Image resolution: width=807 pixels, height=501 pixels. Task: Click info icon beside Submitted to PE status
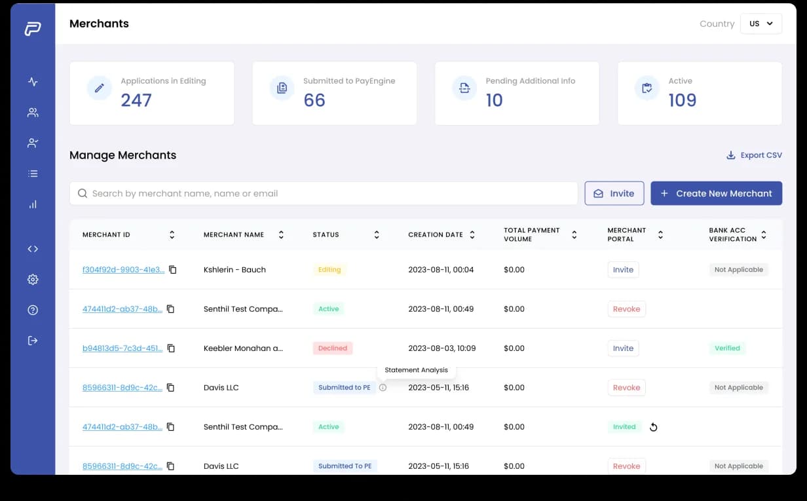(383, 388)
